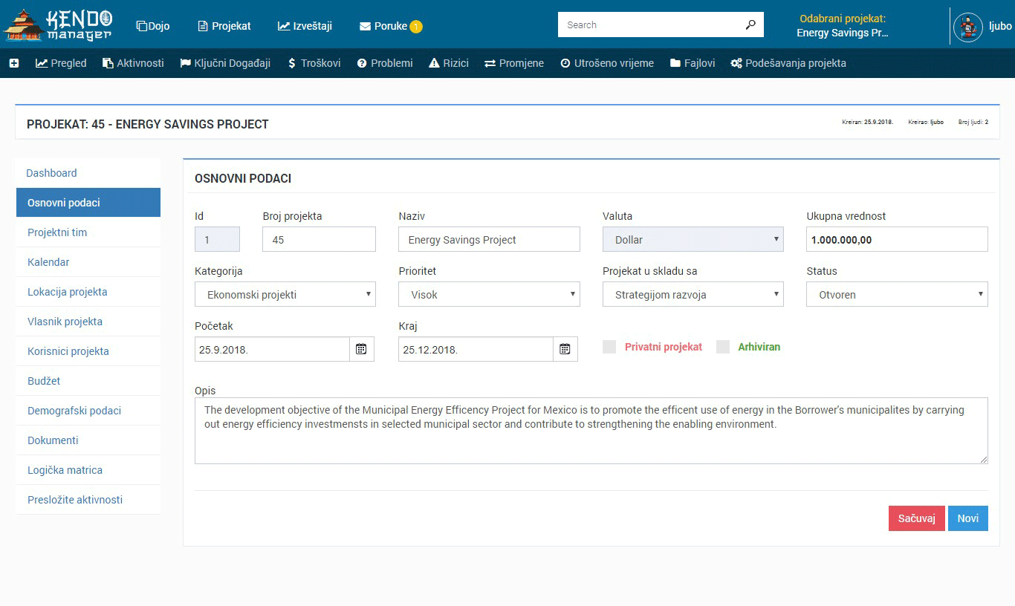
Task: Open Demografski podaci sidebar item
Action: tap(88, 411)
